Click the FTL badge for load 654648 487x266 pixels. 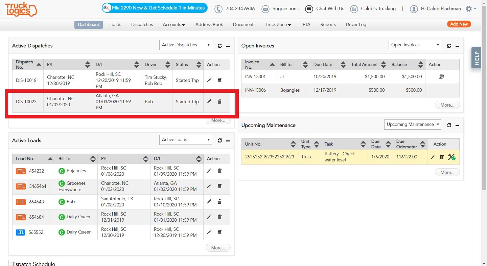[21, 202]
